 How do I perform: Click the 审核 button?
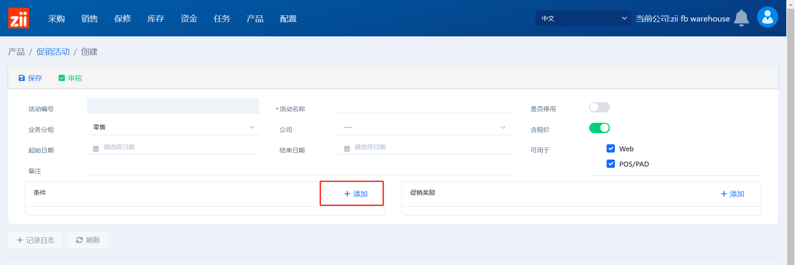coord(70,78)
